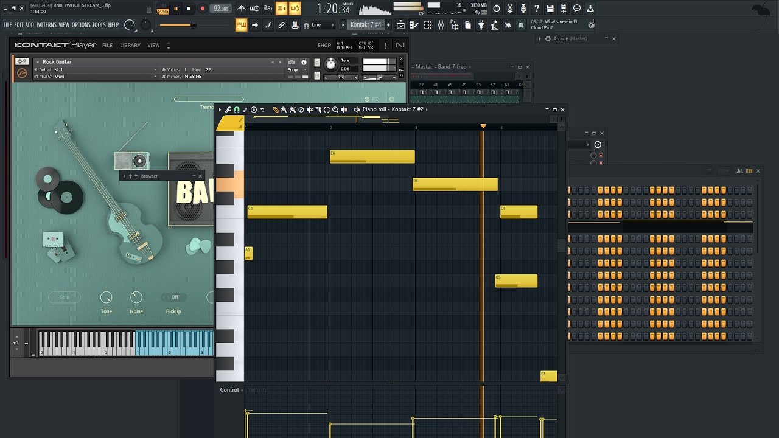This screenshot has height=438, width=779.
Task: Toggle the metronome icon
Action: tap(242, 9)
